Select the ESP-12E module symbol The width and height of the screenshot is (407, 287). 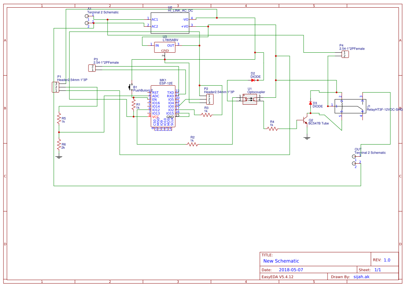tap(163, 106)
